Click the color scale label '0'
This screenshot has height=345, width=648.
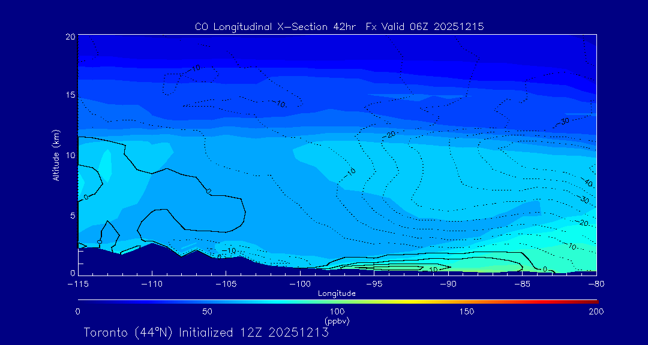pos(77,311)
